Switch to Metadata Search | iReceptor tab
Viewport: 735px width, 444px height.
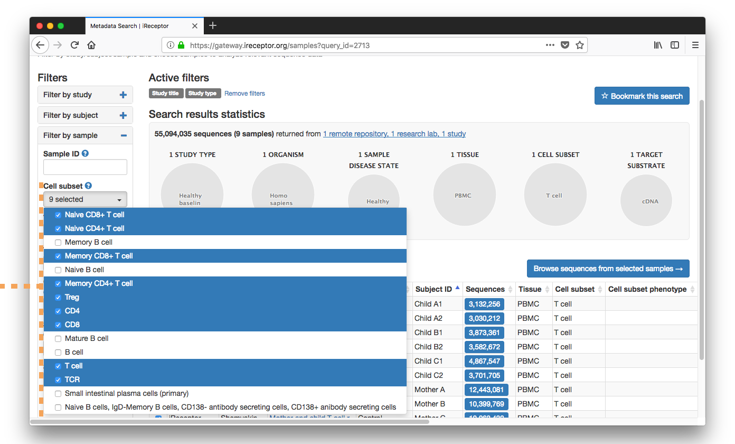coord(144,25)
